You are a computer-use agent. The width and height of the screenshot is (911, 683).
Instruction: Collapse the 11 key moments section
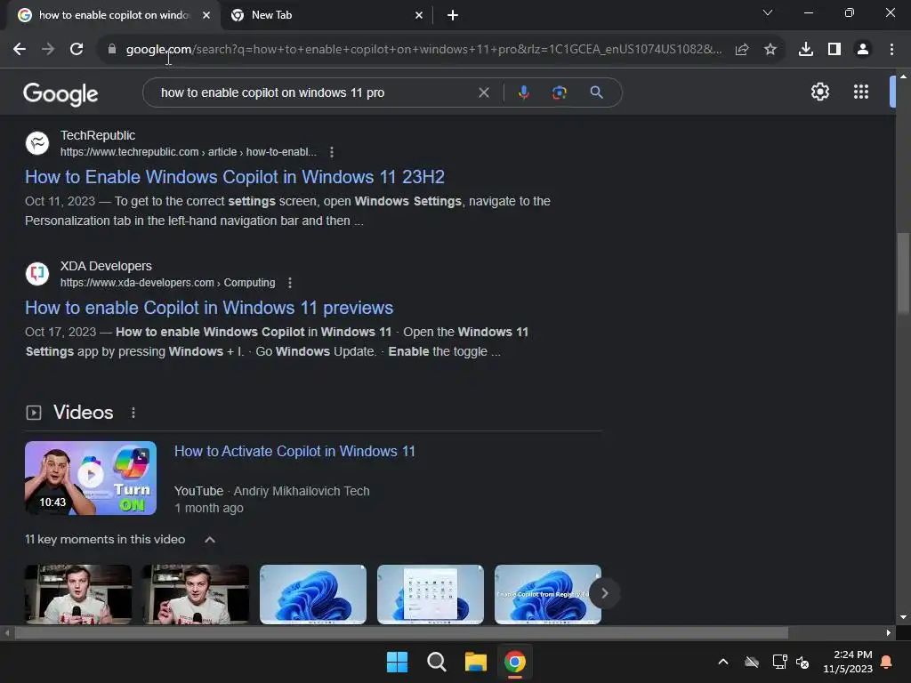point(210,540)
